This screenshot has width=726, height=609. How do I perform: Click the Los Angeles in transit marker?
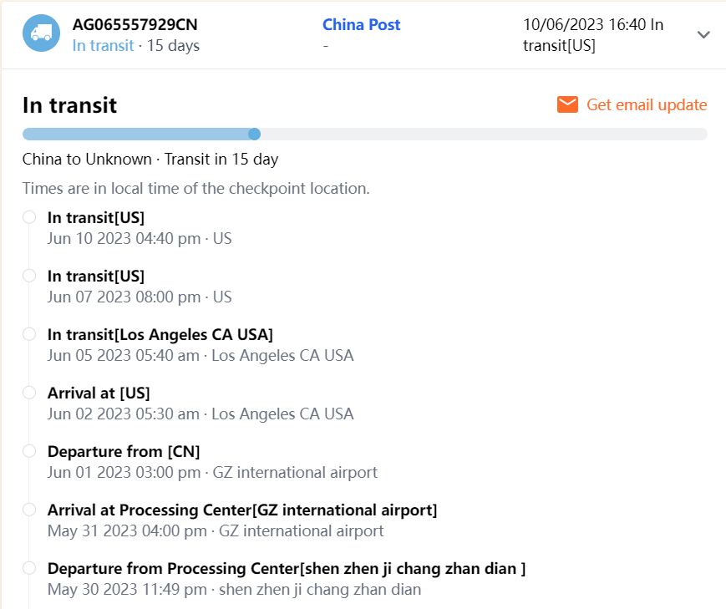coord(29,334)
